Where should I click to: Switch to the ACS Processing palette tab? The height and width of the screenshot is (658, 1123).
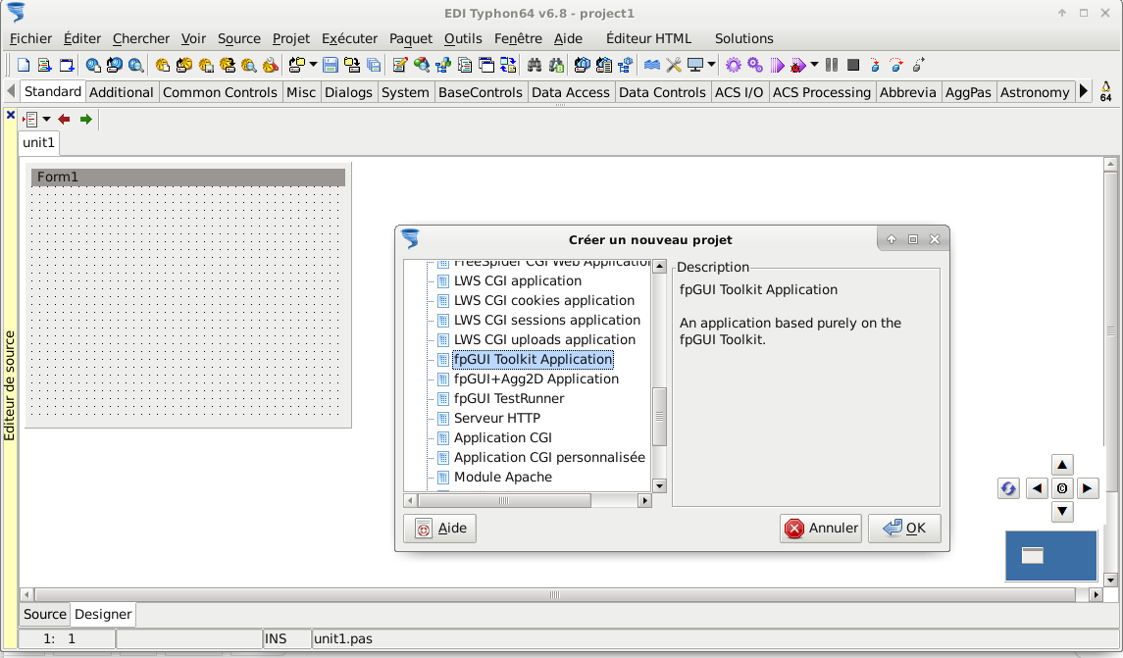[822, 92]
